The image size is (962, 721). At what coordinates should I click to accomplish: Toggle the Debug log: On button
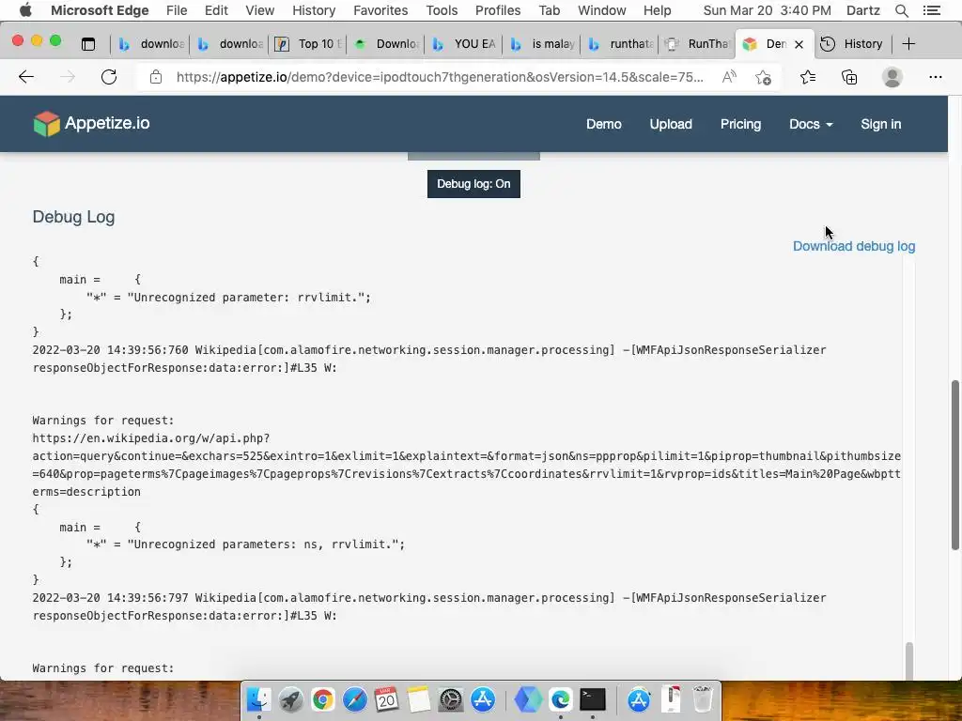point(473,184)
